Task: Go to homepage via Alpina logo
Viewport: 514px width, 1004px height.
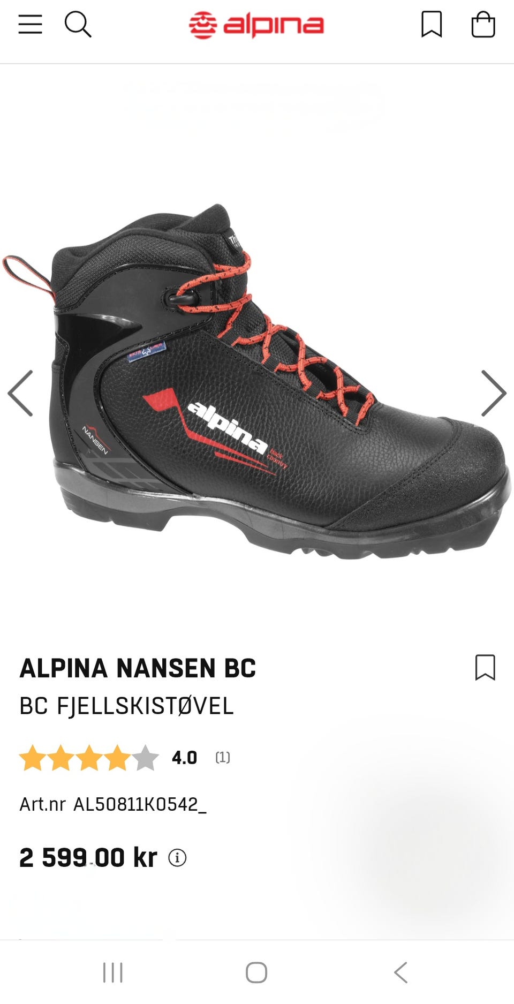Action: click(256, 25)
